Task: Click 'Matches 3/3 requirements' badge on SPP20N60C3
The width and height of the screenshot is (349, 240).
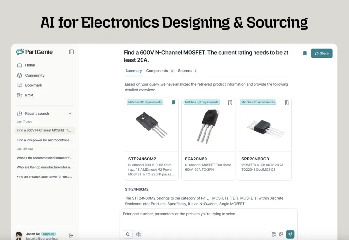Action: tap(258, 102)
